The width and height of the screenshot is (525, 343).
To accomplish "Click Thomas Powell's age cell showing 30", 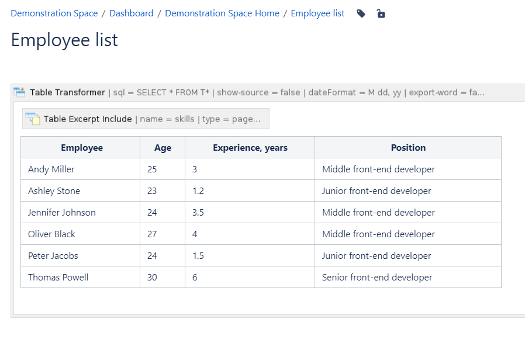I will coord(152,278).
